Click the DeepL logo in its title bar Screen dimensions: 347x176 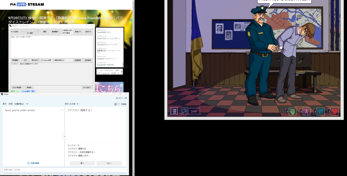[2, 94]
